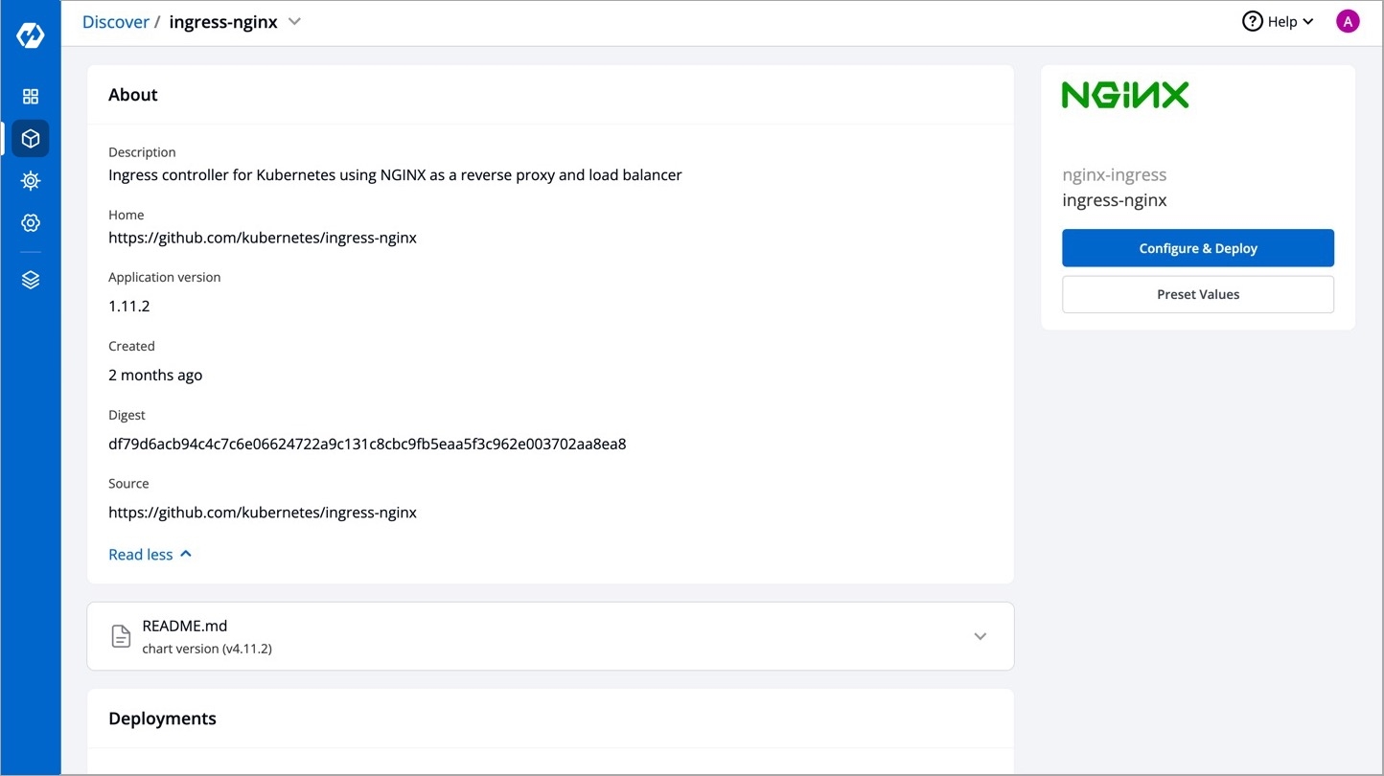The width and height of the screenshot is (1384, 776).
Task: Go back to Discover breadcrumb
Action: click(115, 22)
